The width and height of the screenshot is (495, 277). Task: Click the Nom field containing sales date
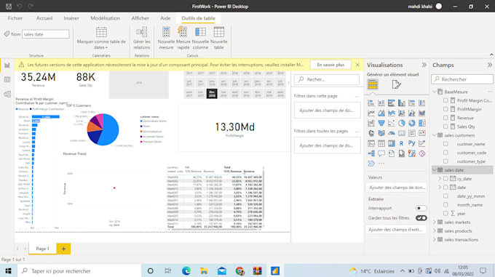point(45,34)
